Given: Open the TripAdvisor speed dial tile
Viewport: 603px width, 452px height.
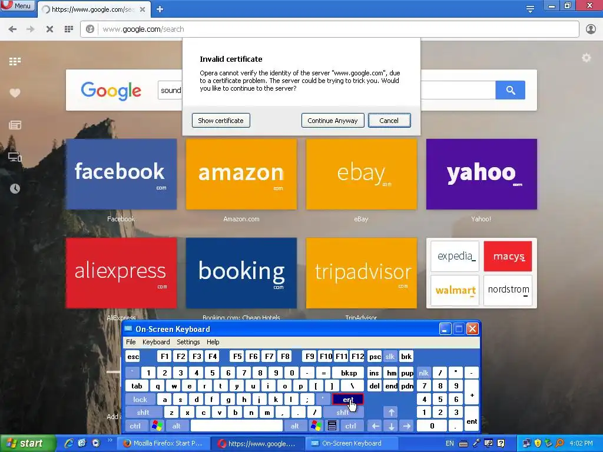Looking at the screenshot, I should pos(361,273).
